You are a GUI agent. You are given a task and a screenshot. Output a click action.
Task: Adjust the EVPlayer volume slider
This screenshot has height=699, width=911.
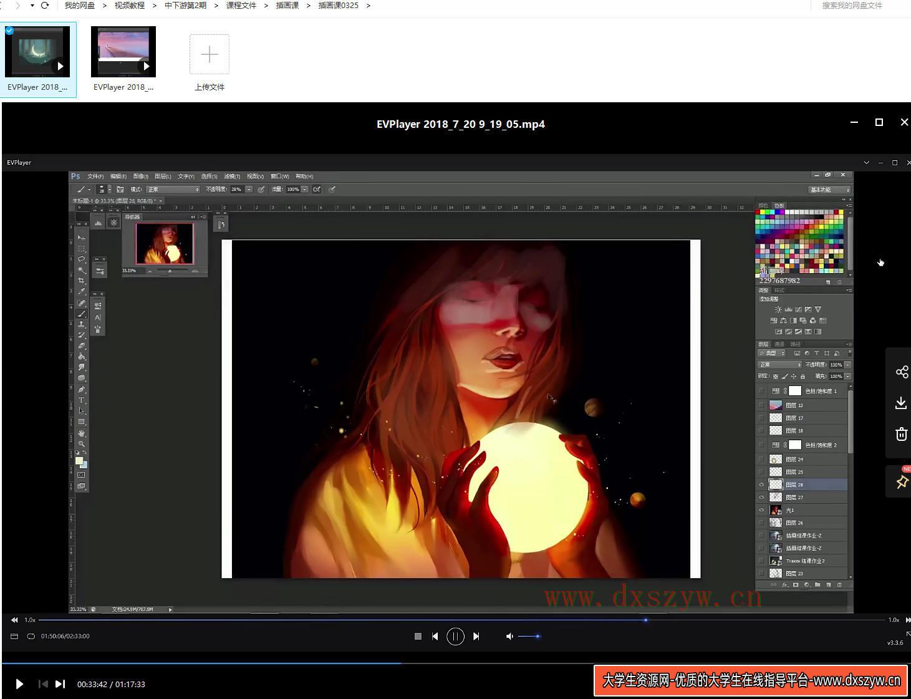tap(529, 636)
